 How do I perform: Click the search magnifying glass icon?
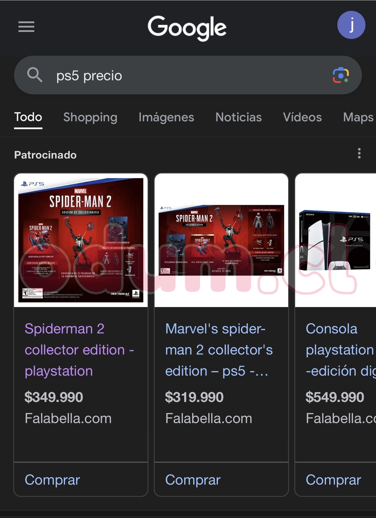pyautogui.click(x=35, y=75)
